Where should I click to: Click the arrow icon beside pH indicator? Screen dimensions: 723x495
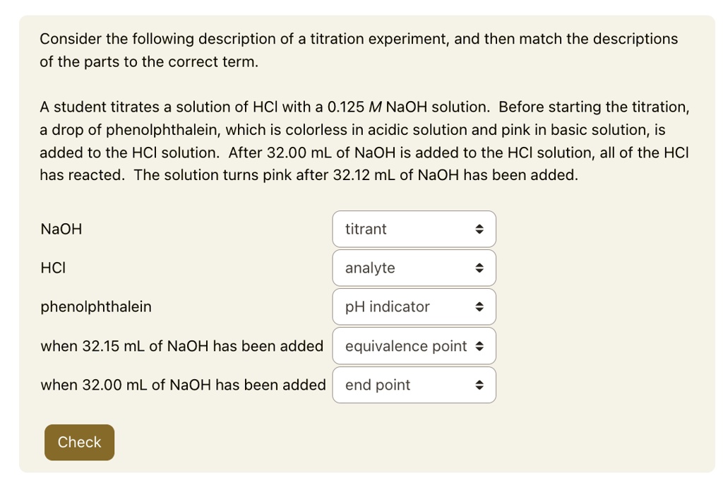480,306
